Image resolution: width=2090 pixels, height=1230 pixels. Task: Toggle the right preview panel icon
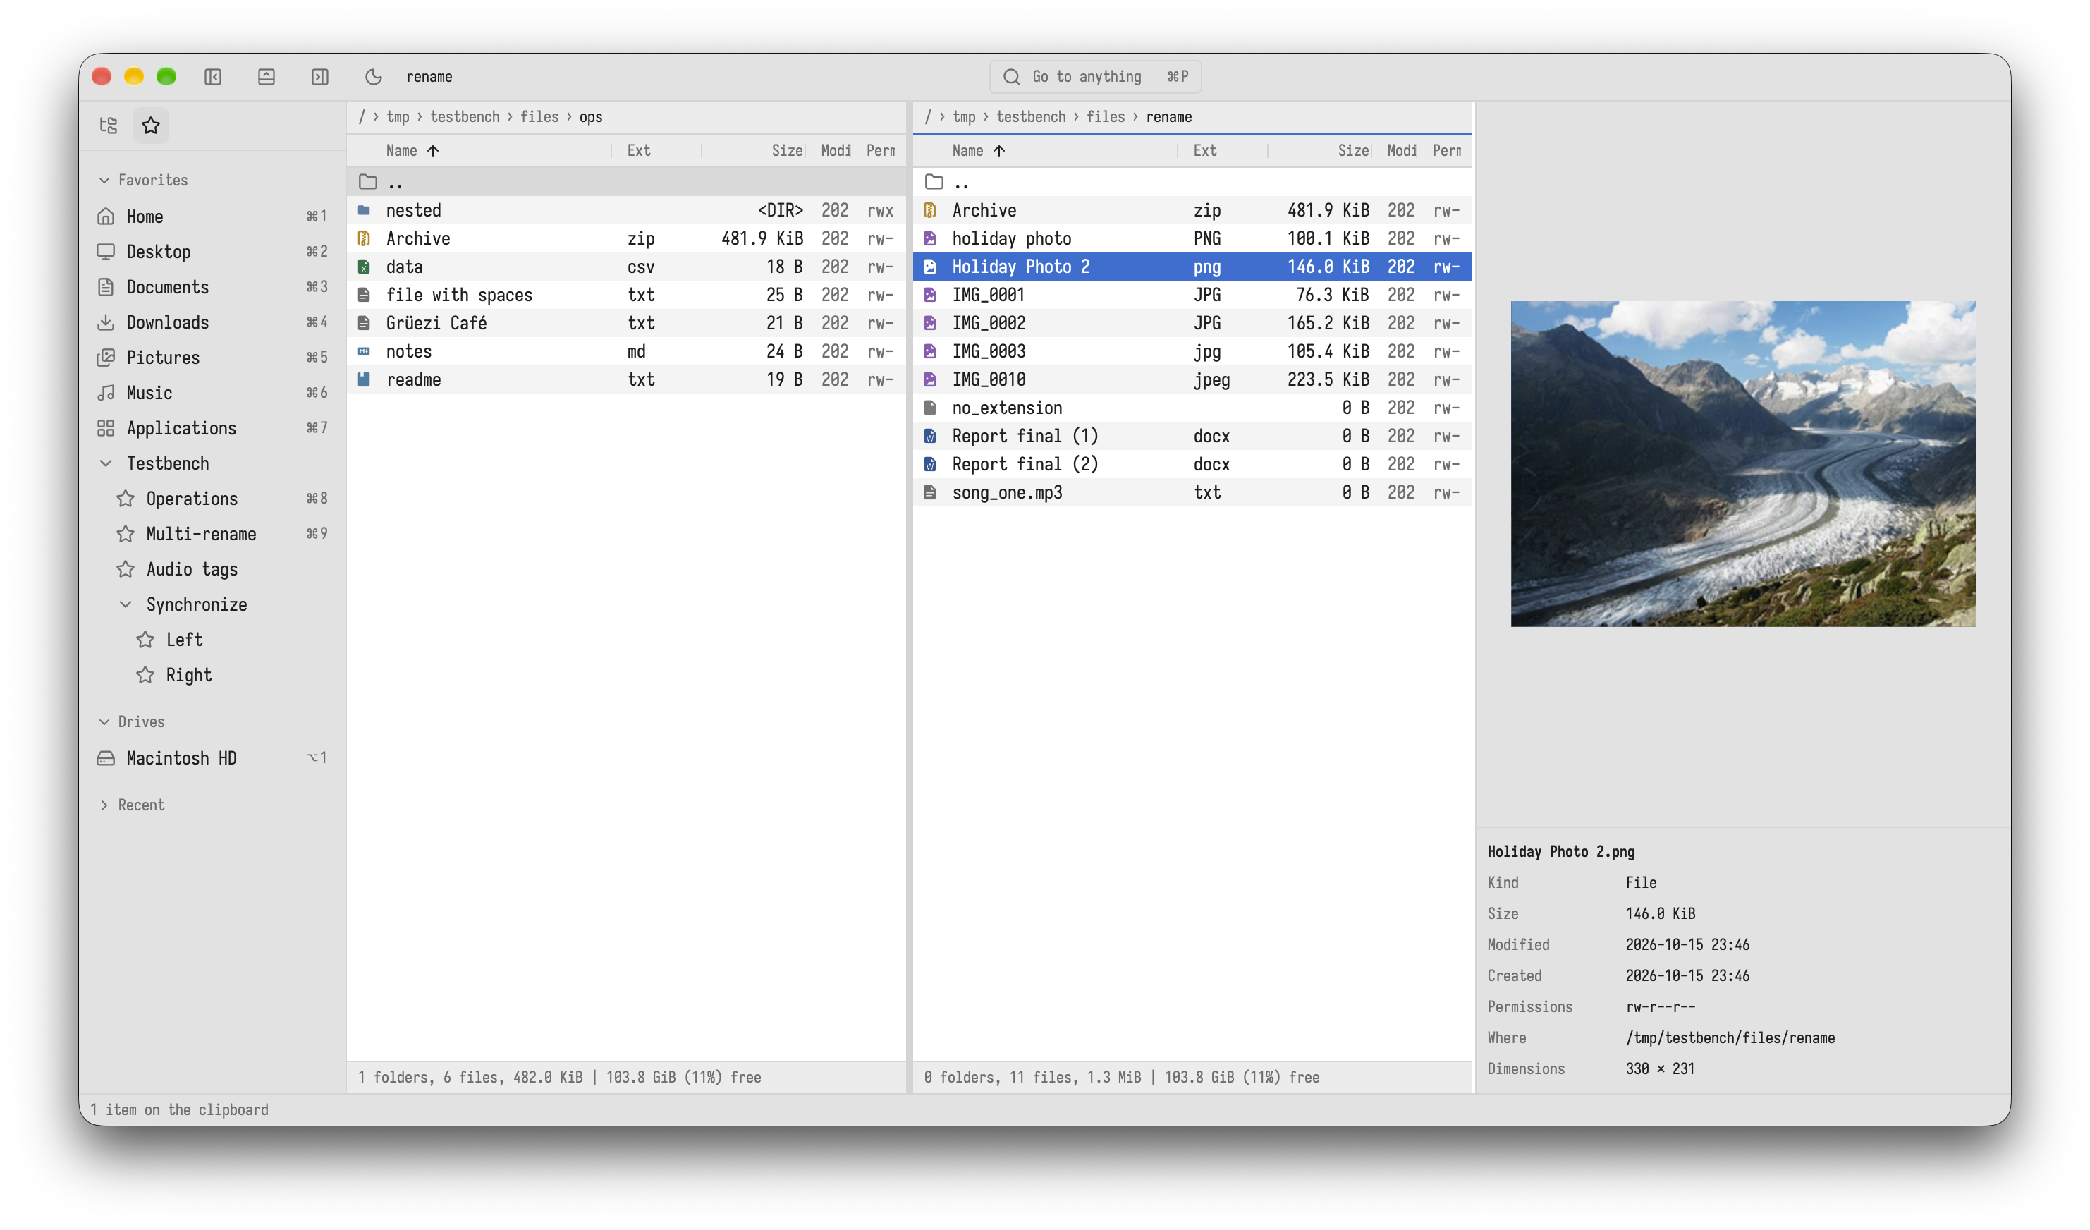320,76
